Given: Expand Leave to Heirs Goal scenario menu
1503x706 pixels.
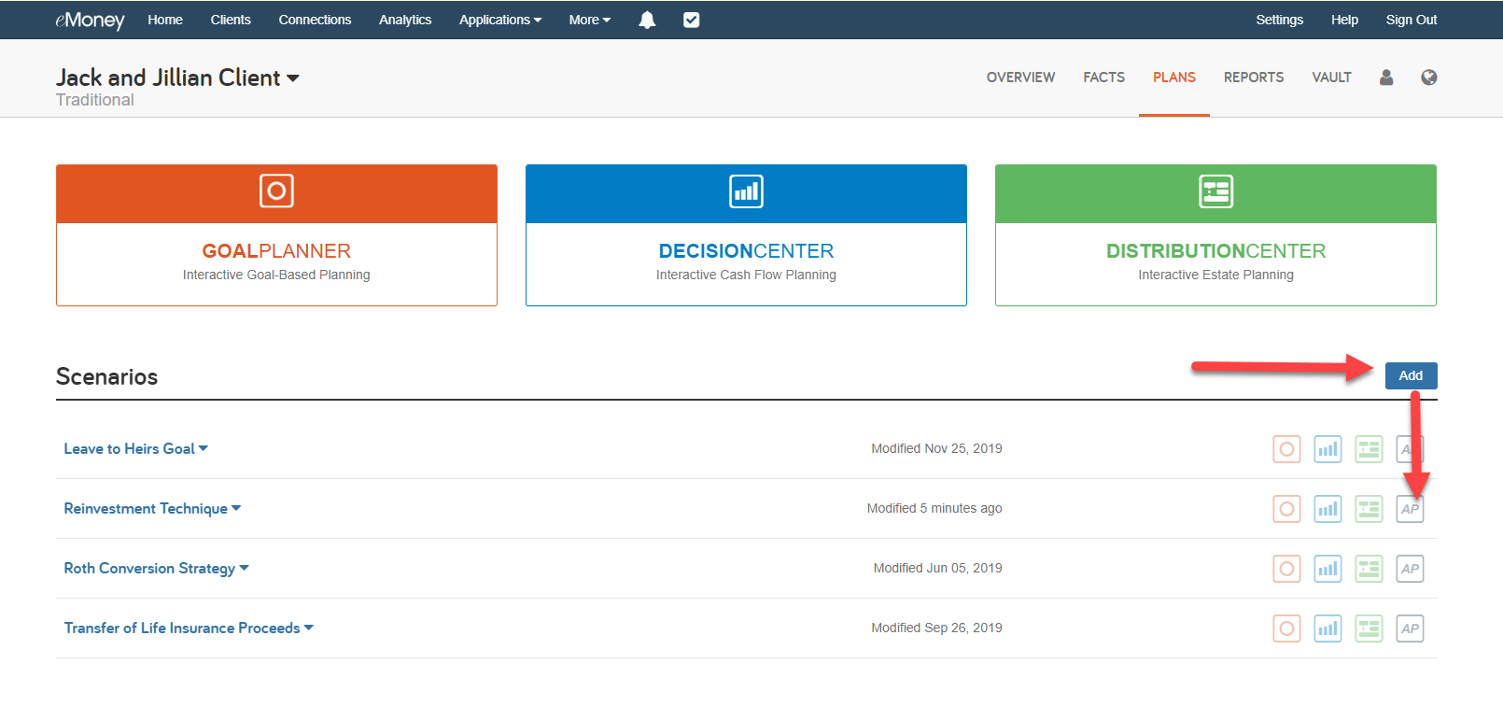Looking at the screenshot, I should tap(136, 449).
